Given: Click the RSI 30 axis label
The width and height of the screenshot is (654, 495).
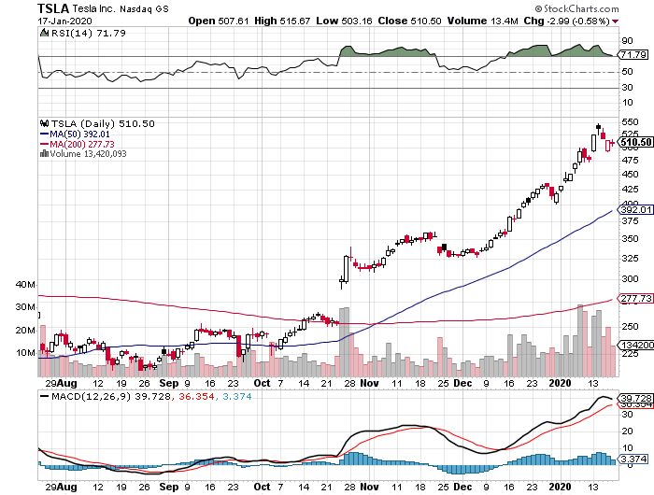Looking at the screenshot, I should (627, 87).
